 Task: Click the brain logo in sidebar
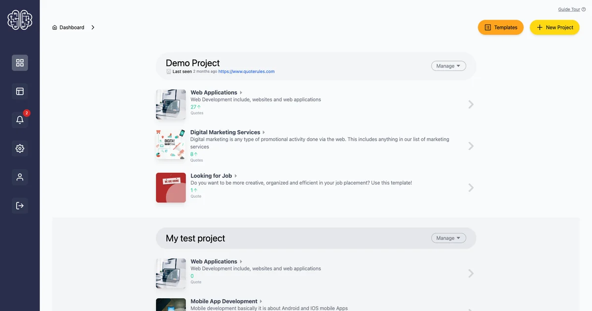pos(20,20)
